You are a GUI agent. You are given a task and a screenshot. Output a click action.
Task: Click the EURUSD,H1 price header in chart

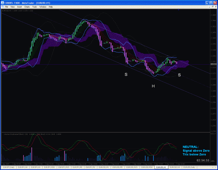coord(17,11)
